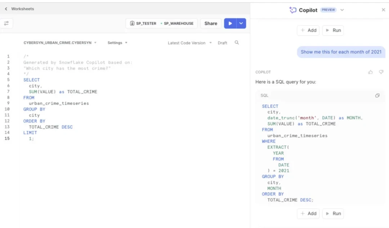
Task: Copy the SQL code with copy icon
Action: [377, 96]
